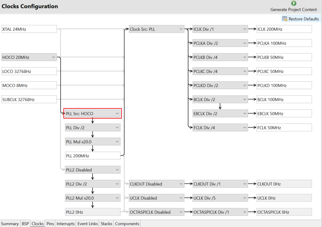Select the Interrupts tab
Screen dimensions: 322x227
click(66, 223)
